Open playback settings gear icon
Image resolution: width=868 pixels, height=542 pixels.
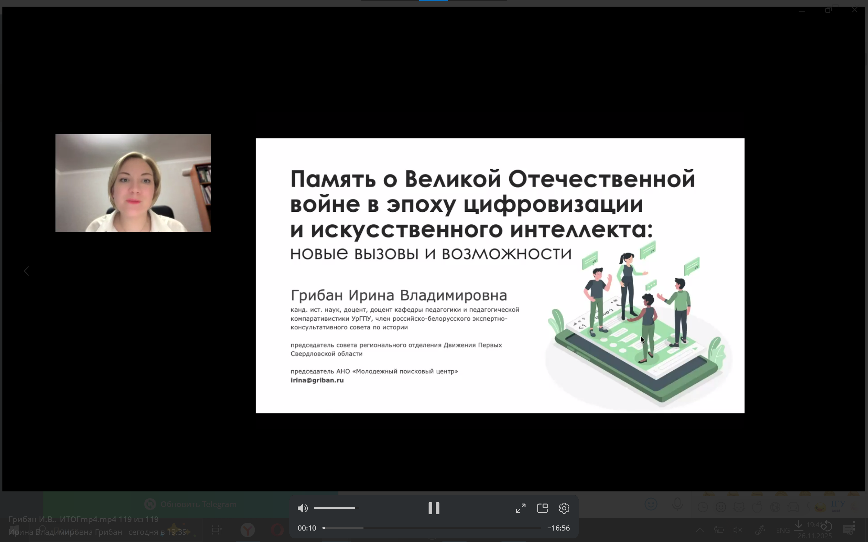[x=564, y=508]
